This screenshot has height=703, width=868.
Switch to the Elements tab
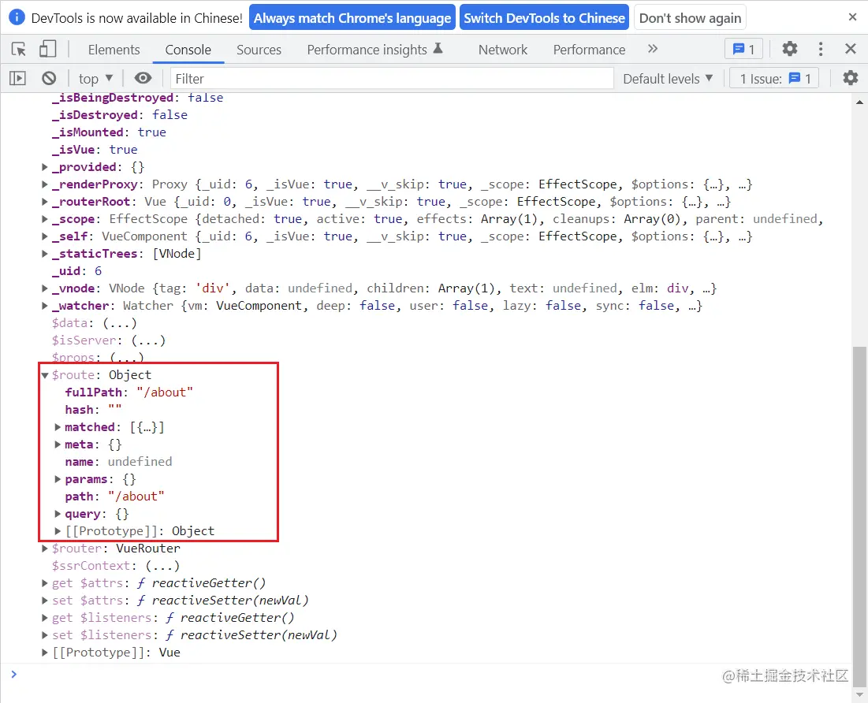pyautogui.click(x=114, y=50)
